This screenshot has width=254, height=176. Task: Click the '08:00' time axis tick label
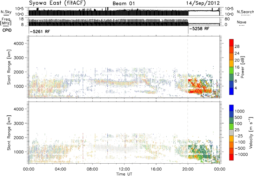point(92,169)
